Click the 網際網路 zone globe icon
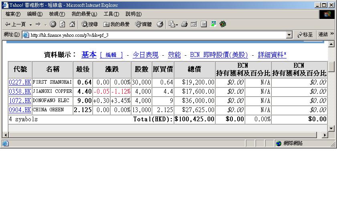Screen dimensions: 337x205 (278, 143)
